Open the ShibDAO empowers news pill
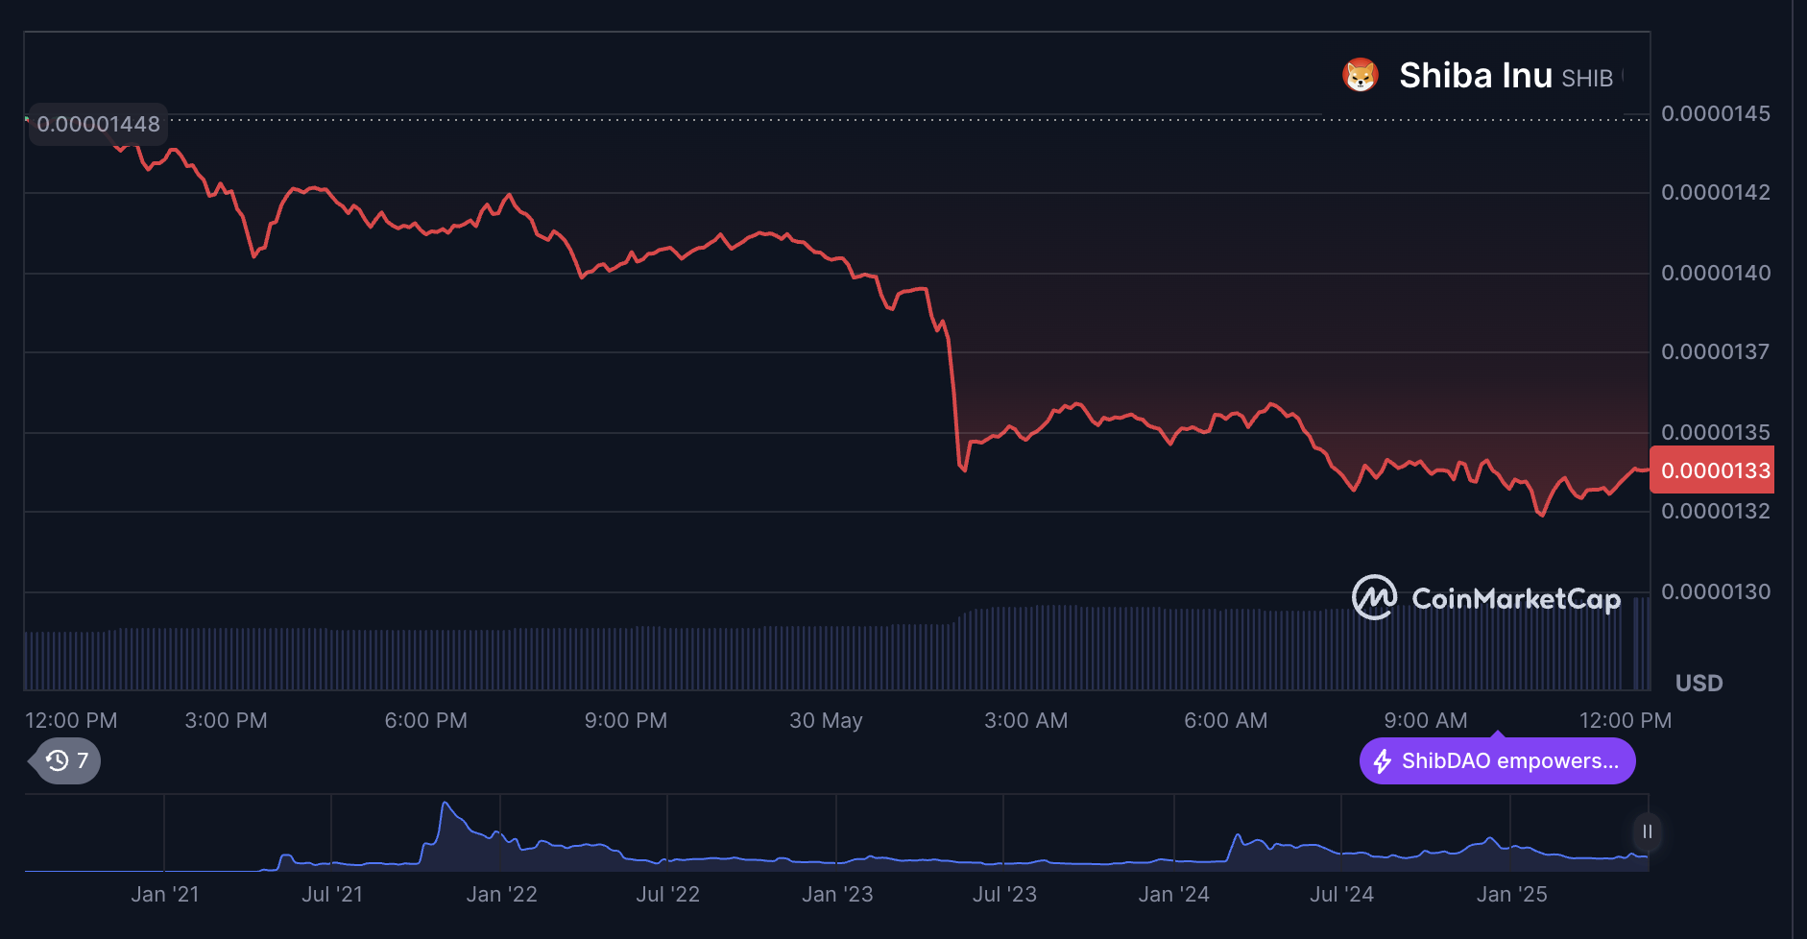 click(1497, 760)
